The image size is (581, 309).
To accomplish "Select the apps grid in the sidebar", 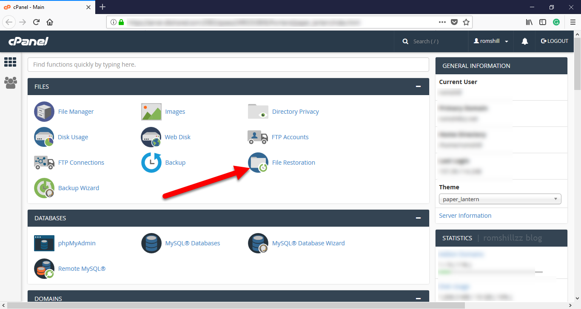I will pyautogui.click(x=10, y=62).
